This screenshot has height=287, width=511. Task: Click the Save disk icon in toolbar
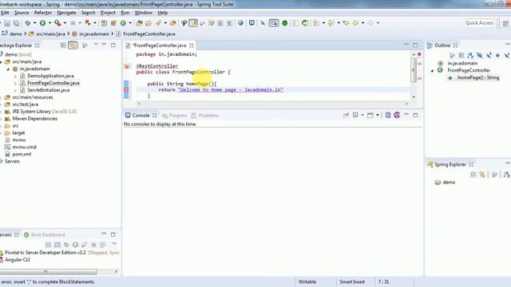7,23
